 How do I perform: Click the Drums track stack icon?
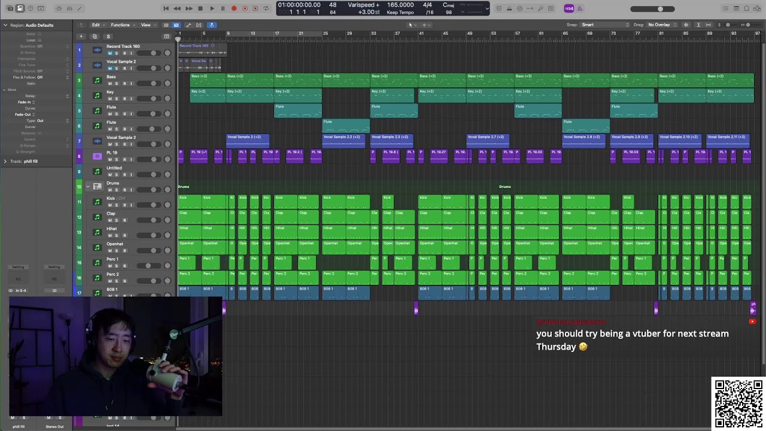coord(97,187)
